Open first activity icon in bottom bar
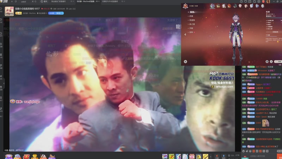The image size is (282, 159). coord(8,156)
